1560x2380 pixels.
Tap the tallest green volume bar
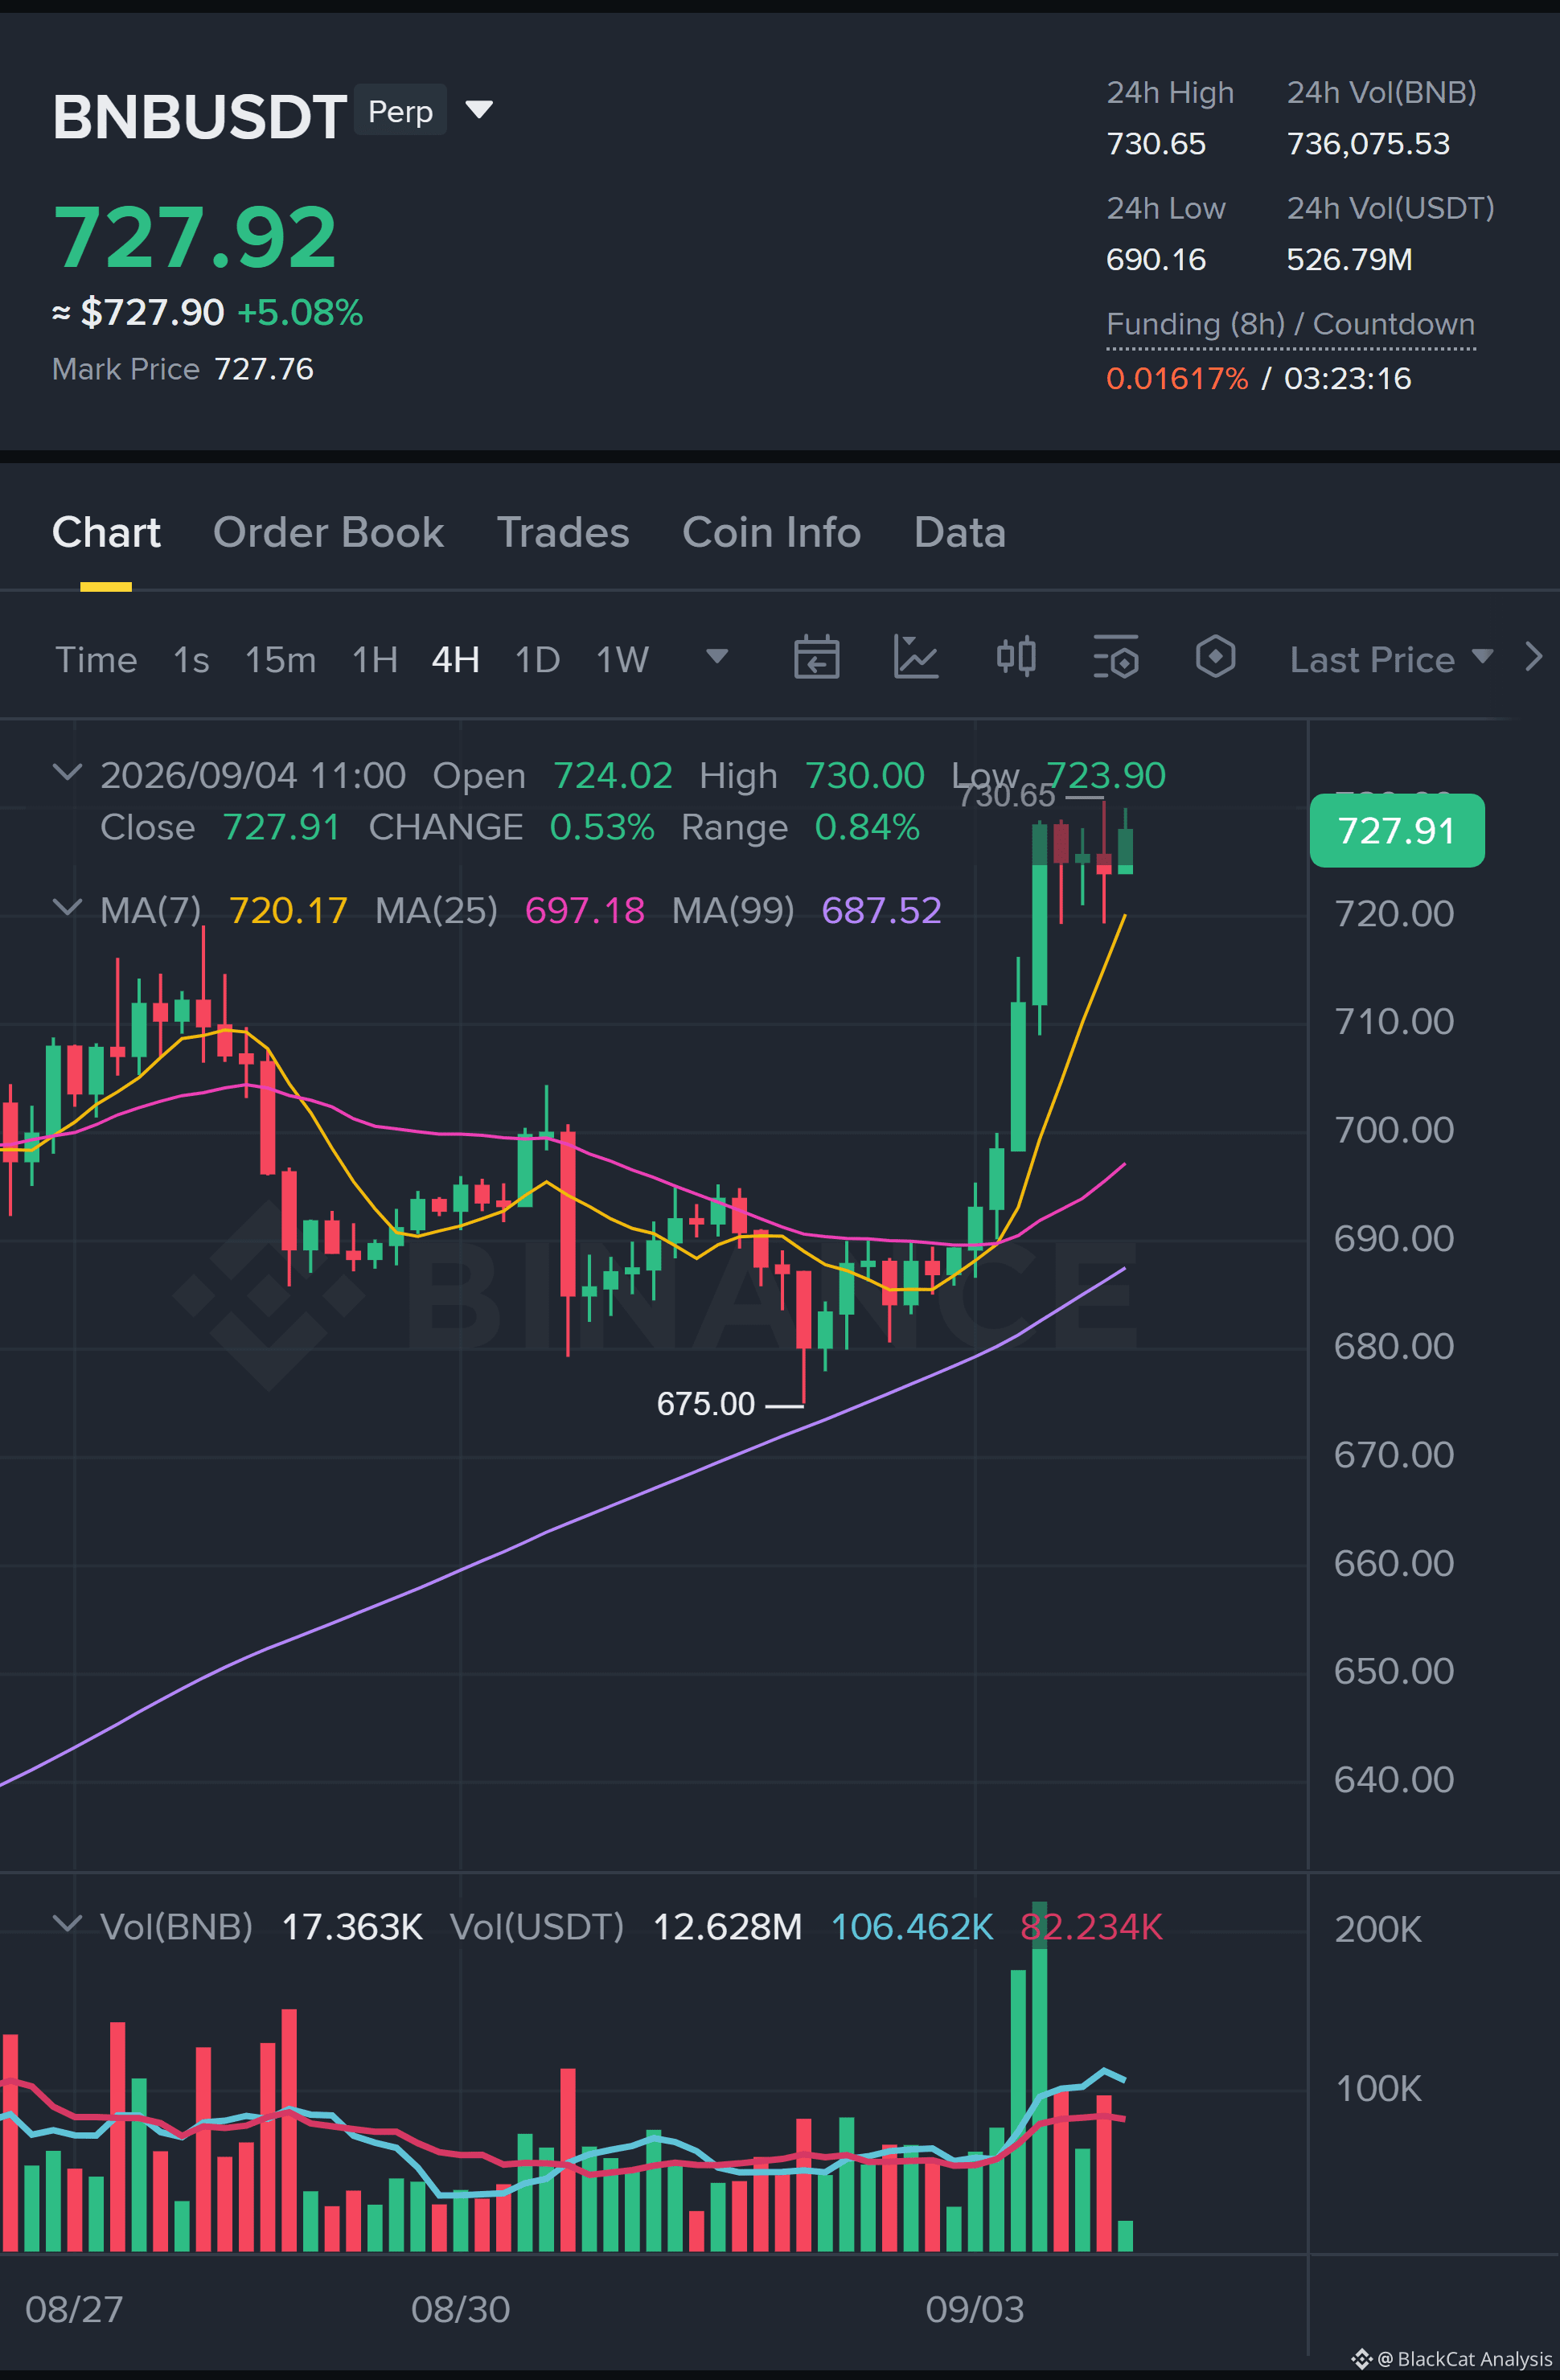pos(1039,2076)
